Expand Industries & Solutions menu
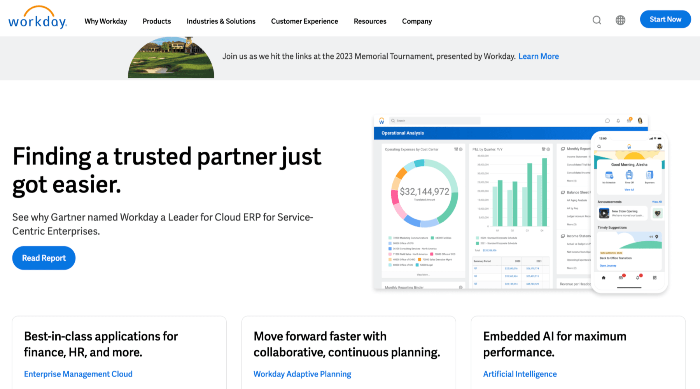This screenshot has width=700, height=389. tap(221, 21)
